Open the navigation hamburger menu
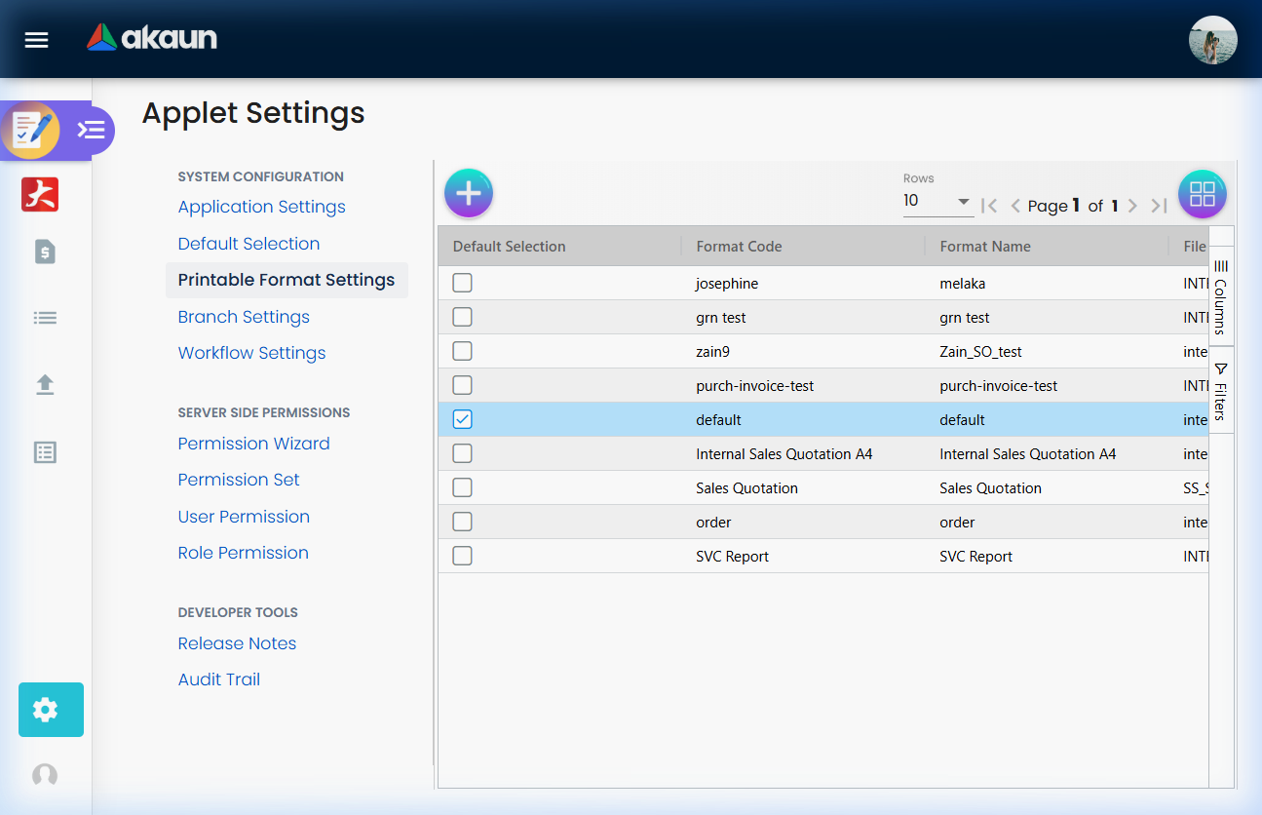Image resolution: width=1262 pixels, height=815 pixels. pos(36,39)
